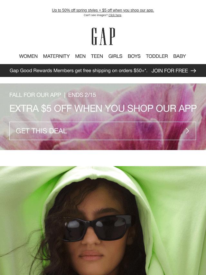Click the Gap Good Rewards free shipping banner text
The image size is (206, 275).
pos(78,71)
